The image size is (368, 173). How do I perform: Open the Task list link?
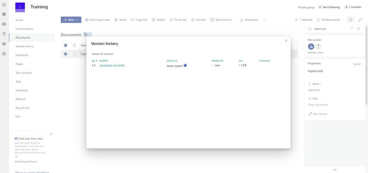tap(18, 82)
